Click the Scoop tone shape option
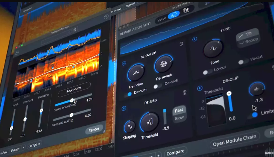Screen dimensions: 274x157 tap(249, 42)
